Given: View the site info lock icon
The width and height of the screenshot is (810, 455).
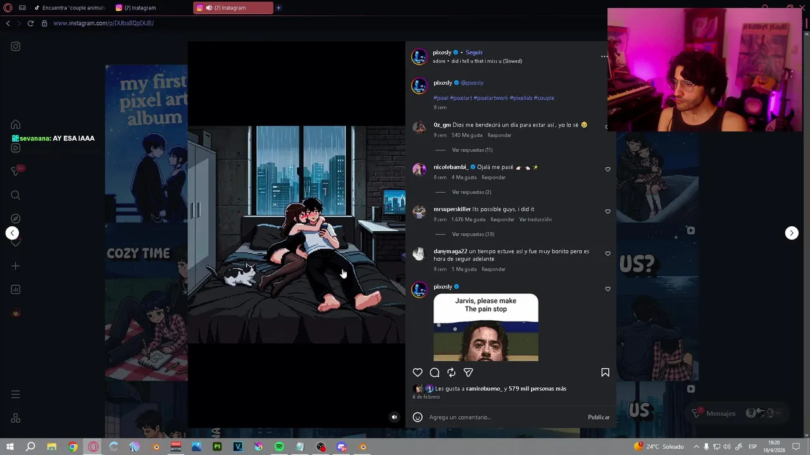Looking at the screenshot, I should (44, 23).
